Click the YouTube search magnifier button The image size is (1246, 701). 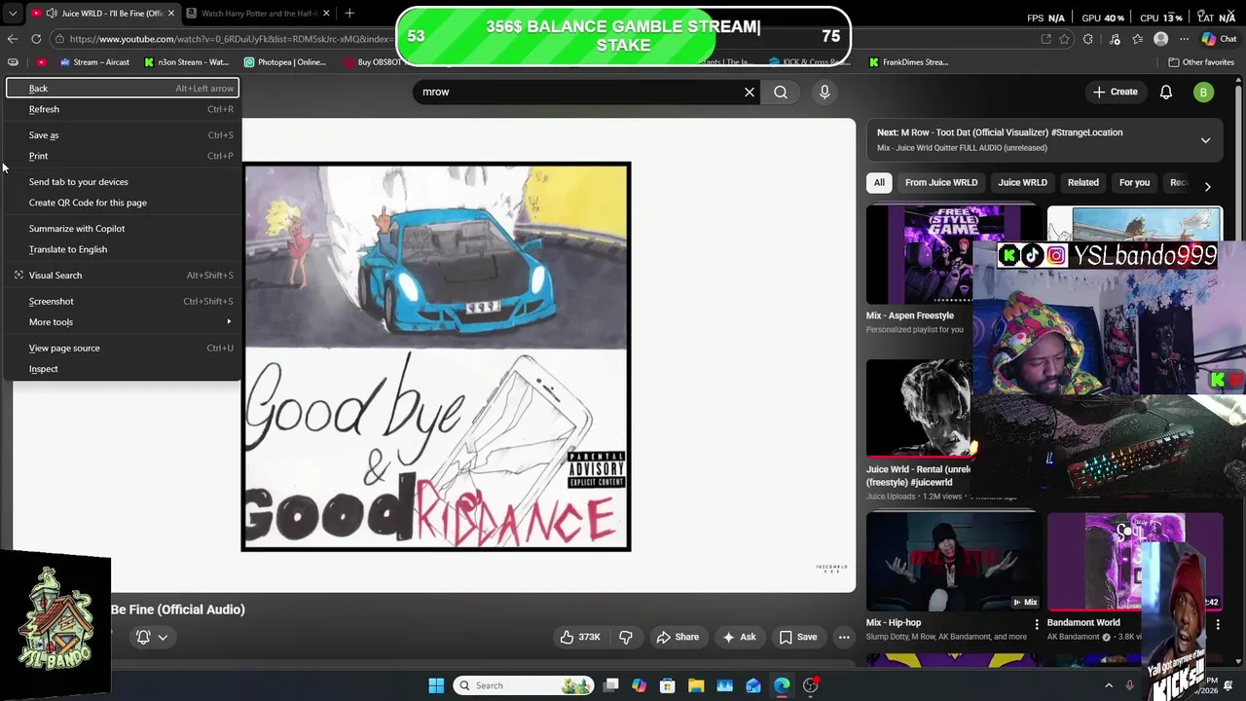point(781,92)
